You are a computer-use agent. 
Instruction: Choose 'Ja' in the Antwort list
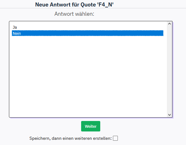(x=15, y=27)
